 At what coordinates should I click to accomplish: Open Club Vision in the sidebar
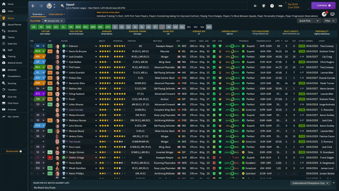click(x=14, y=103)
